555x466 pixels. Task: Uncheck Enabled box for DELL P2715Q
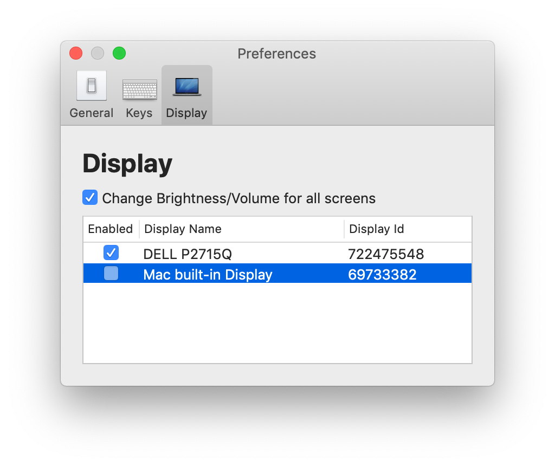pyautogui.click(x=111, y=253)
